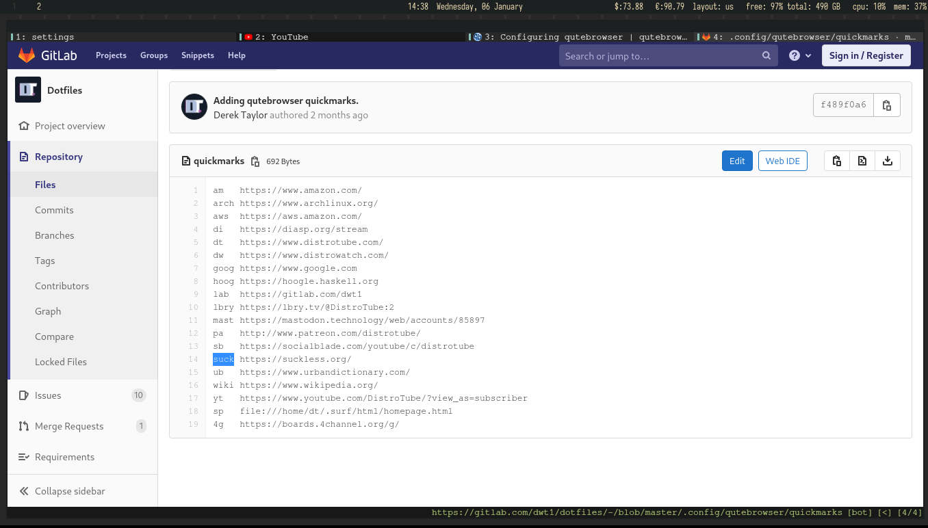
Task: Click the https://hoogle.haskell.org line
Action: coord(309,281)
